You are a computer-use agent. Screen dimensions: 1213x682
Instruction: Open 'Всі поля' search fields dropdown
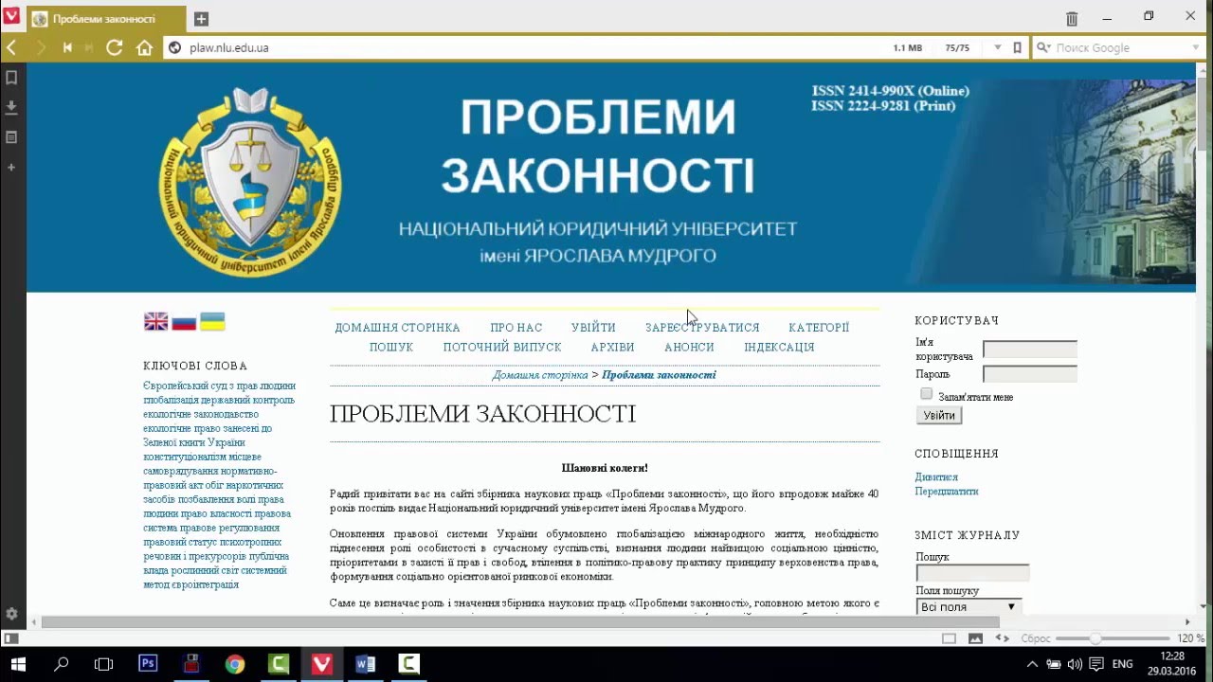[969, 606]
